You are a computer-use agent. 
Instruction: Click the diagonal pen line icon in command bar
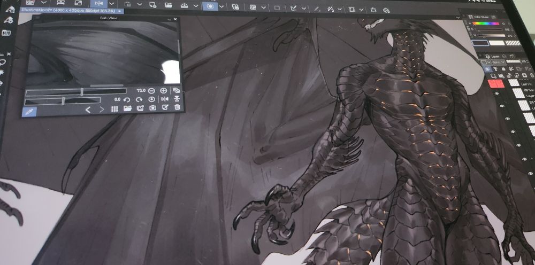pyautogui.click(x=317, y=9)
